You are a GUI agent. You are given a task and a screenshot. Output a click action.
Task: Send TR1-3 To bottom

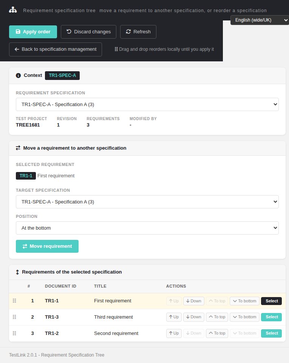click(x=245, y=317)
